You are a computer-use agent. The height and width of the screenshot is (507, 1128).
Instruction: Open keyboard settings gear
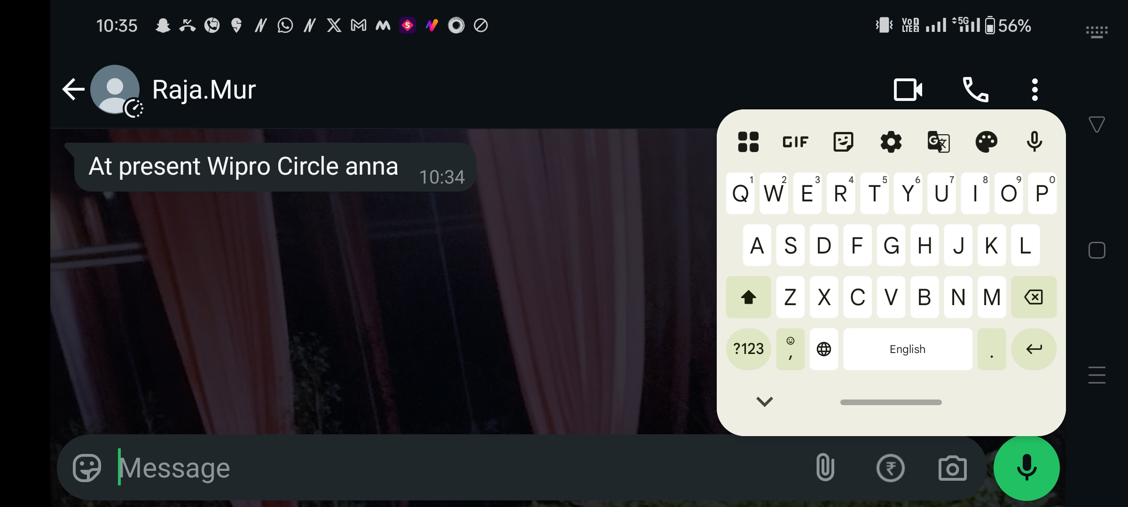tap(891, 142)
